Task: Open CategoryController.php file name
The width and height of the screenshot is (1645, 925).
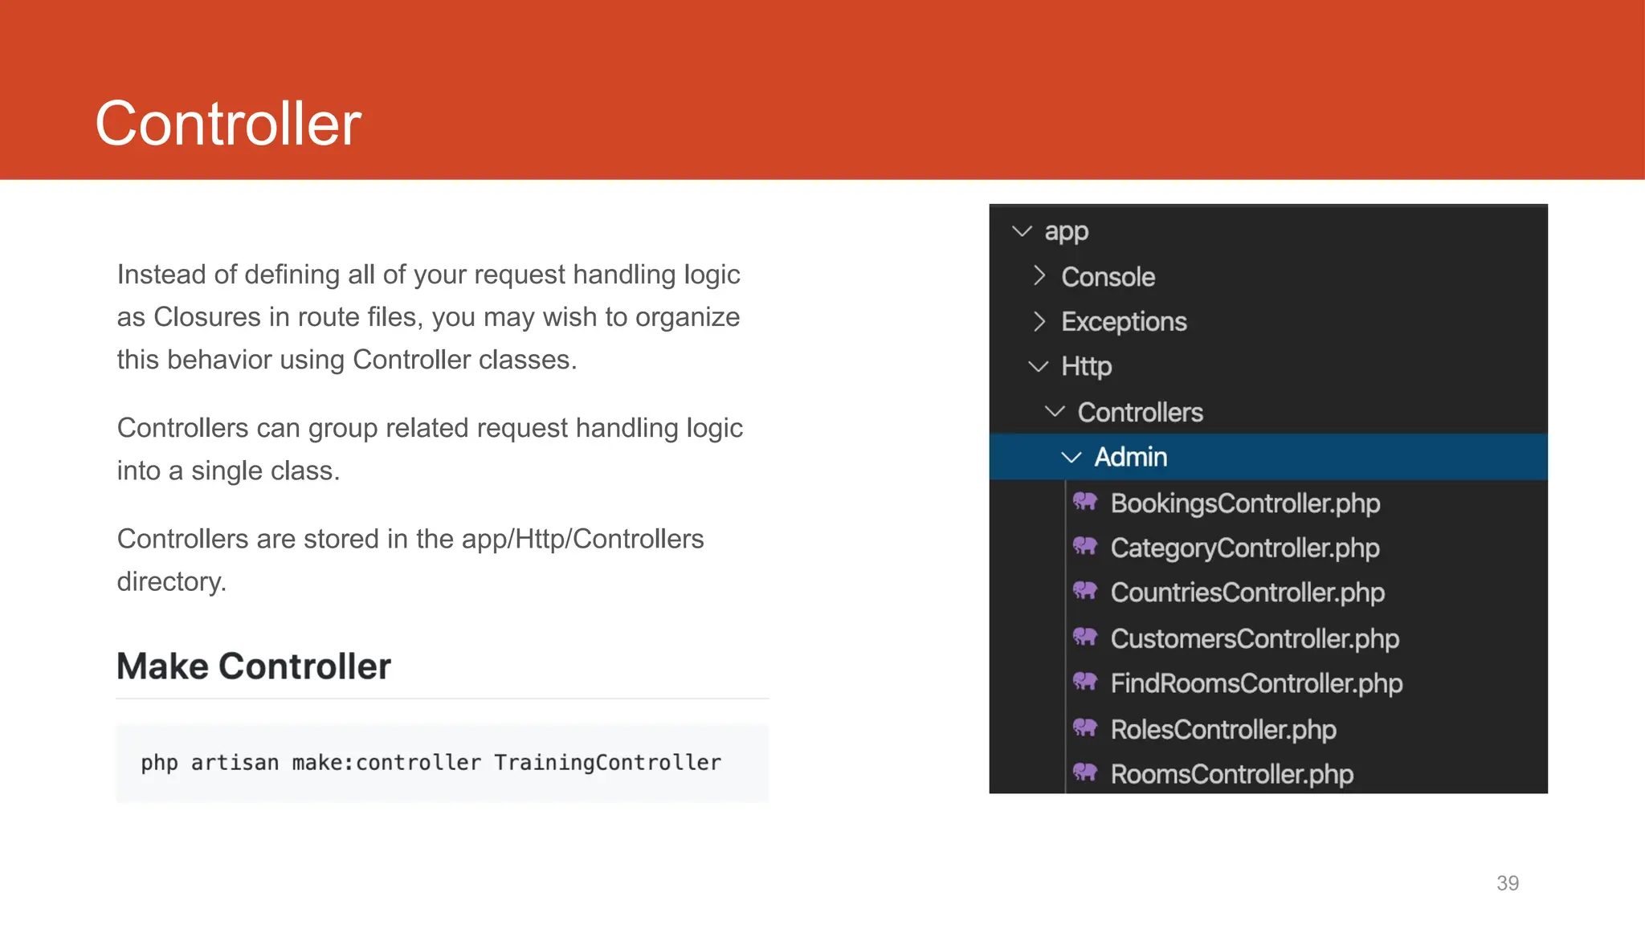Action: (x=1245, y=548)
